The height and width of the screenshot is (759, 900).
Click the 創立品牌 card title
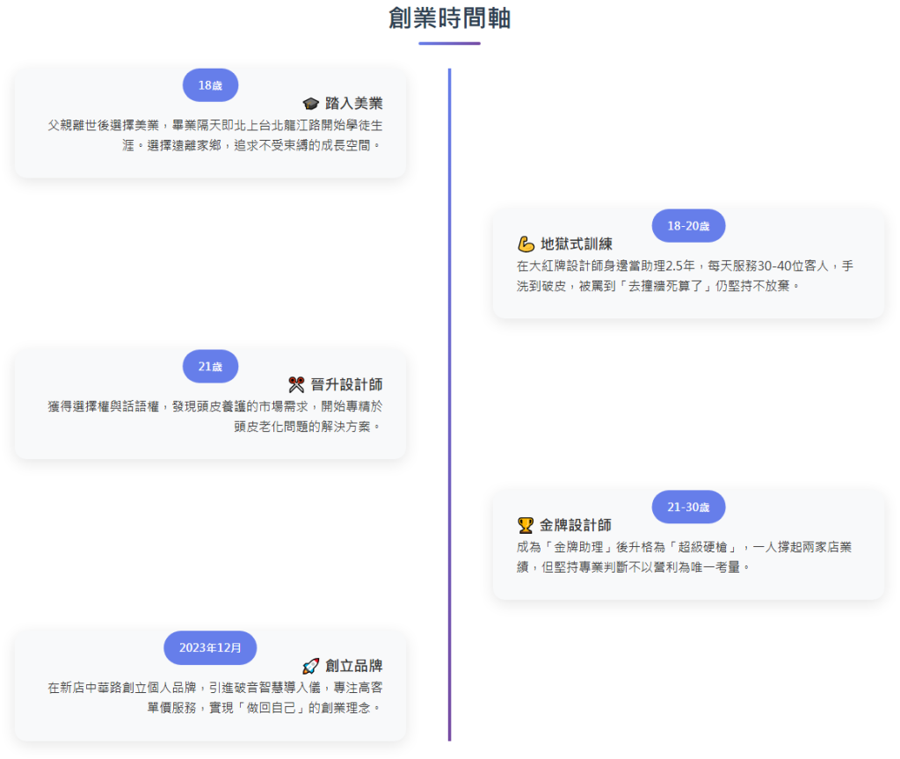coord(353,666)
